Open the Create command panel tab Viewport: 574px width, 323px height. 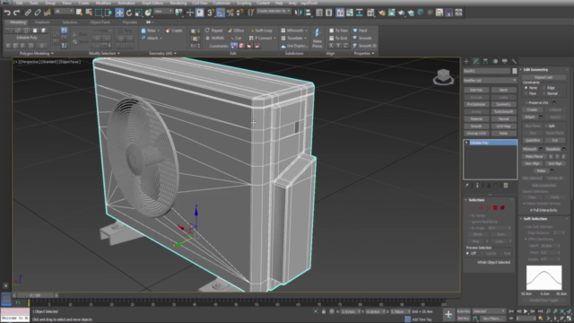(x=466, y=61)
